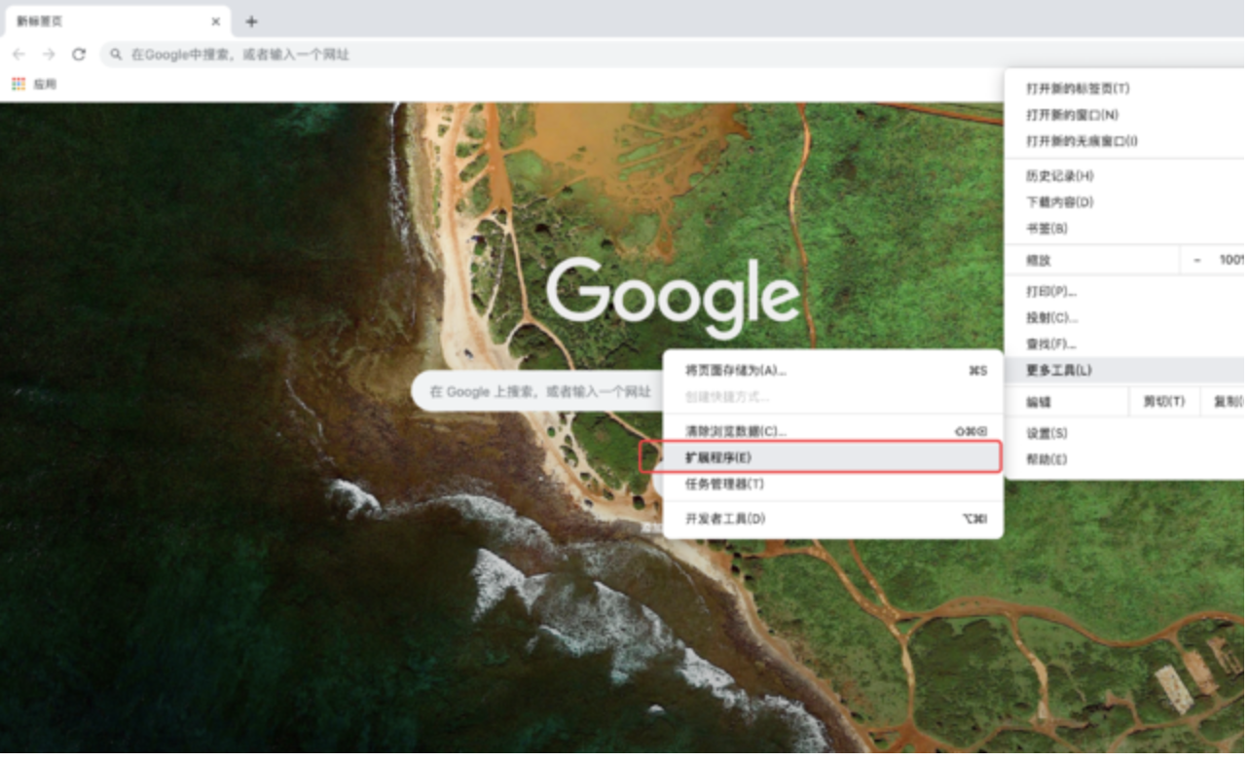The width and height of the screenshot is (1248, 761).
Task: Click the back navigation arrow
Action: 18,54
